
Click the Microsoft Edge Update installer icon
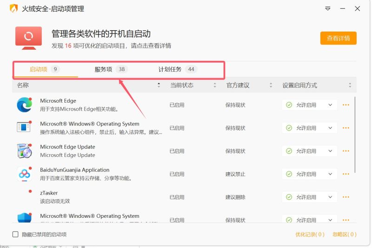(24, 151)
